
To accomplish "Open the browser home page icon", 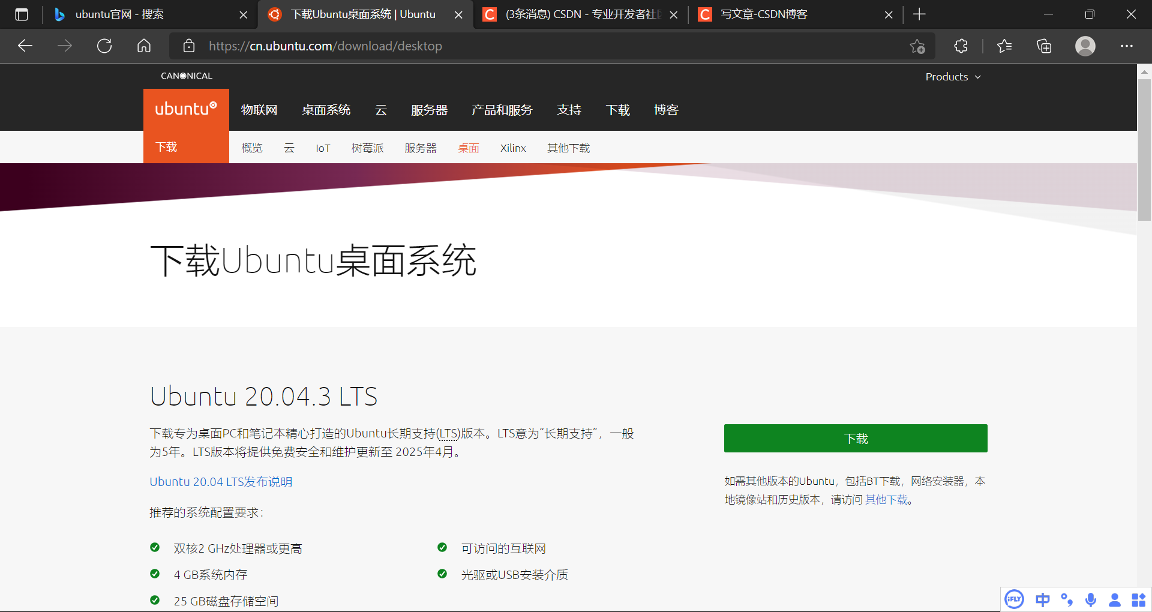I will (144, 46).
